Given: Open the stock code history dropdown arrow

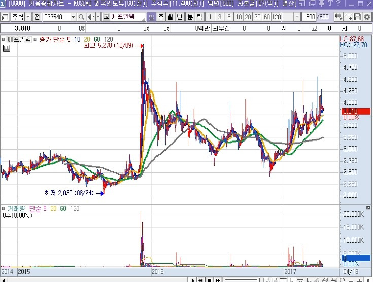Looking at the screenshot, I should [x=73, y=17].
